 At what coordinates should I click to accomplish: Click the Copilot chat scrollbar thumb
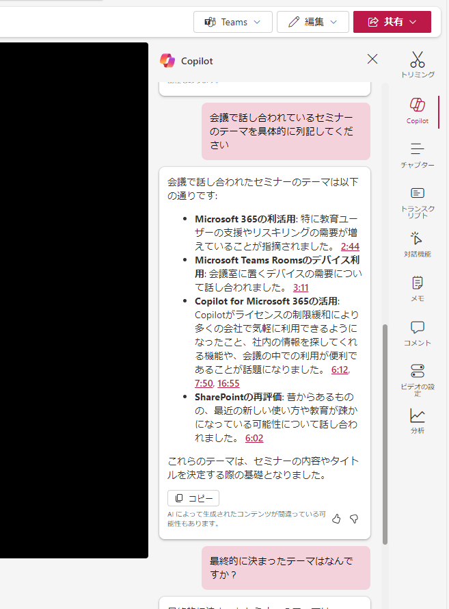(x=385, y=435)
